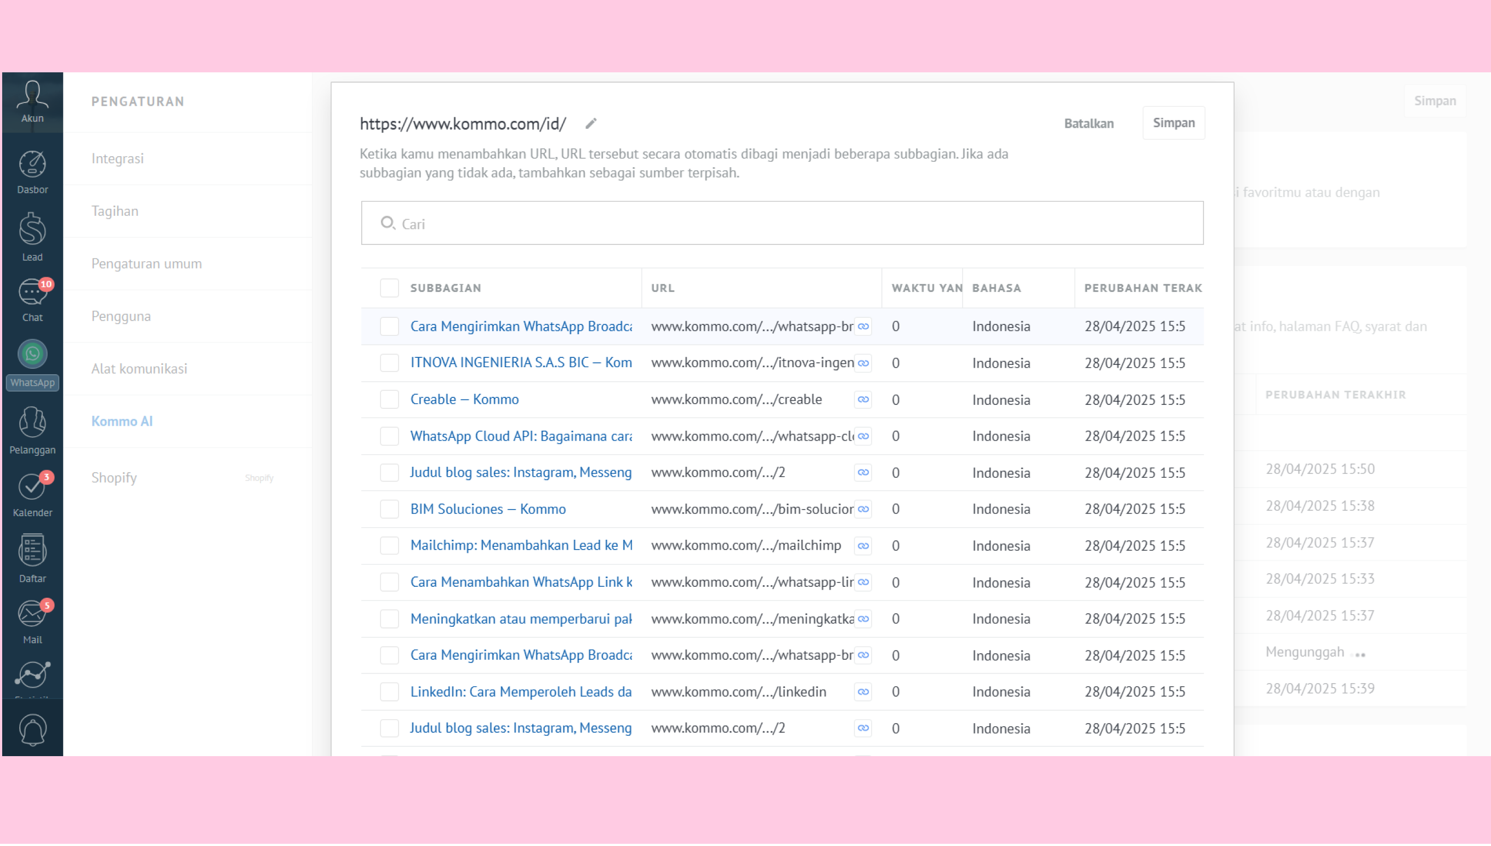Click Batalkan to cancel
Screen dimensions: 1491x846
click(1089, 123)
